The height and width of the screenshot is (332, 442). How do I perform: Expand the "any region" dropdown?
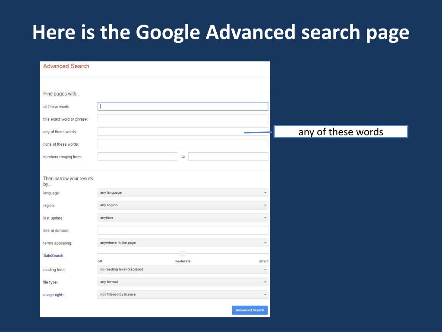point(183,205)
